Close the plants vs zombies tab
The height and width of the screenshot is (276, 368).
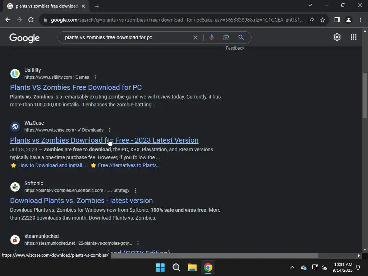click(x=83, y=6)
